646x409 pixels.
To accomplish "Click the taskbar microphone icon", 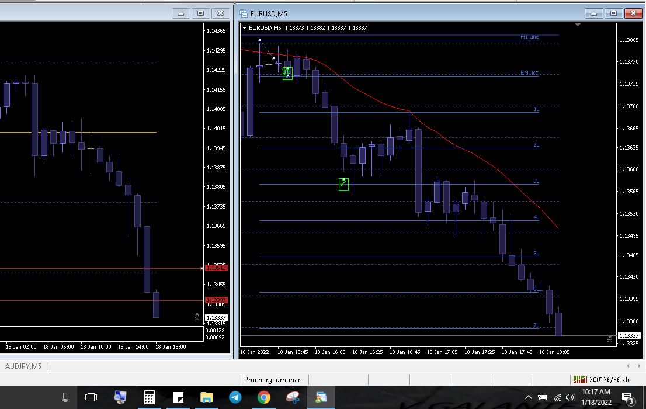I will [x=65, y=397].
